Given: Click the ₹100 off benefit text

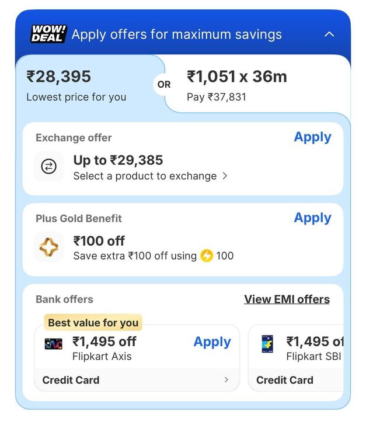Looking at the screenshot, I should (99, 241).
